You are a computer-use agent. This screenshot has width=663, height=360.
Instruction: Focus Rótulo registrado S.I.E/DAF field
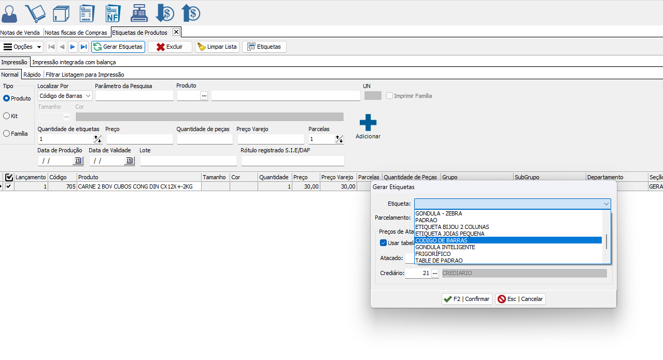click(x=292, y=161)
